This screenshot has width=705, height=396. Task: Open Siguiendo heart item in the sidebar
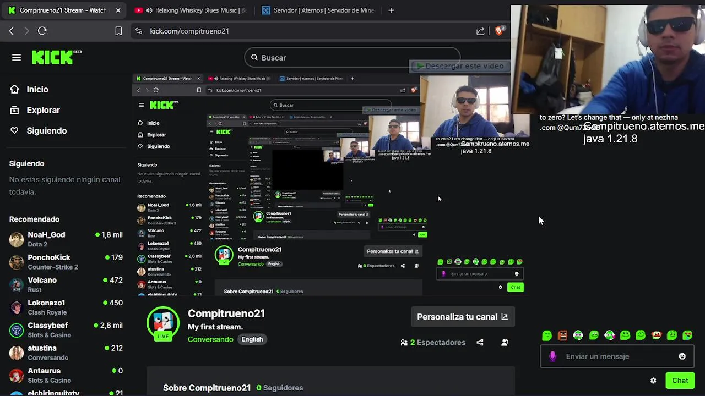38,130
